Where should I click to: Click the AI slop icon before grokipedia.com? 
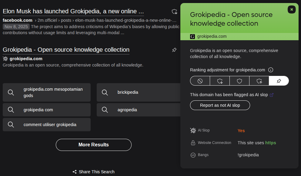5,59
